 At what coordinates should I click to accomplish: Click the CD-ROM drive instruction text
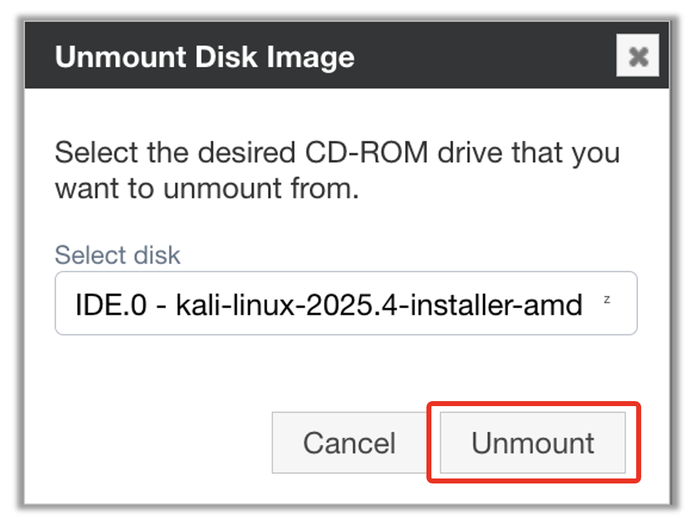point(337,170)
